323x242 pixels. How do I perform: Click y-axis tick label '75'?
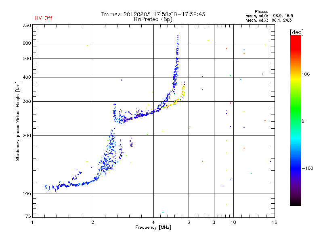coord(28,216)
